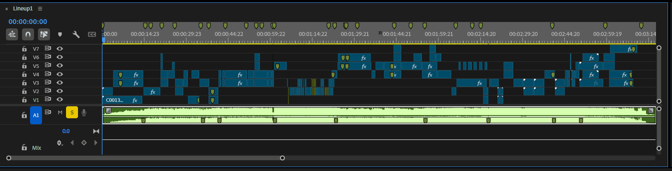Image resolution: width=672 pixels, height=171 pixels.
Task: Open Mix track show keyframes dropdown
Action: click(x=60, y=143)
